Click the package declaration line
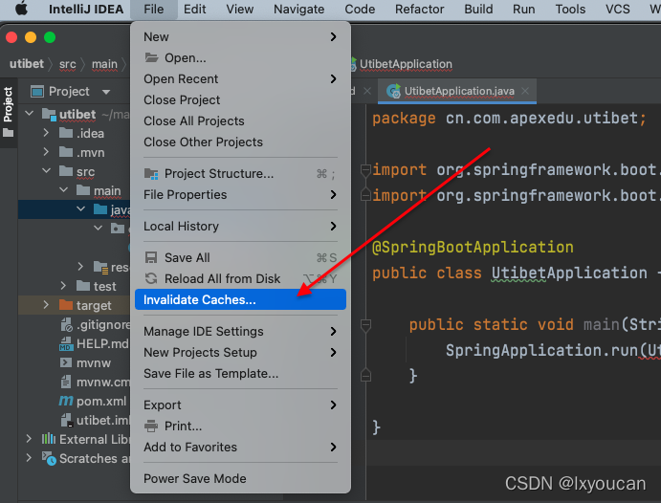661x503 pixels. click(509, 119)
